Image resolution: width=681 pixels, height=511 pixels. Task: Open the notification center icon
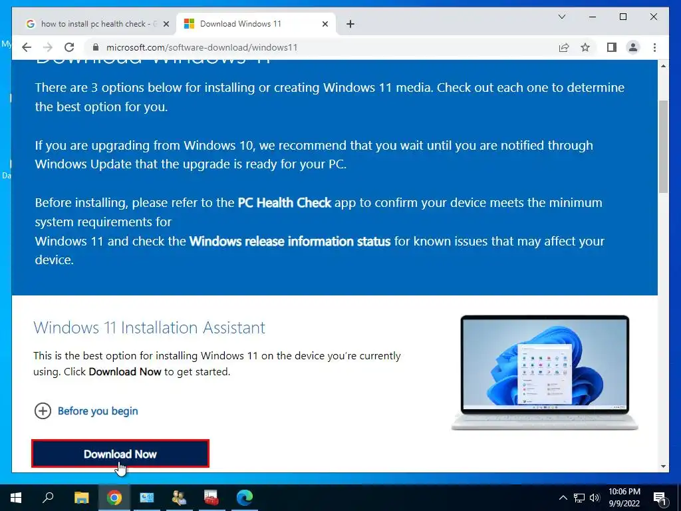point(660,498)
